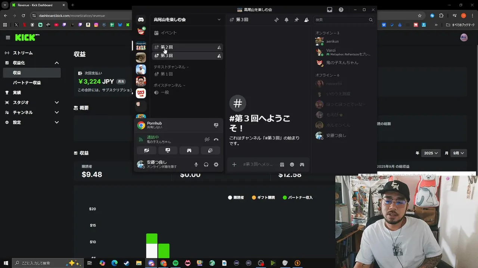The height and width of the screenshot is (268, 478).
Task: Open the gift icon in message bar
Action: (x=282, y=165)
